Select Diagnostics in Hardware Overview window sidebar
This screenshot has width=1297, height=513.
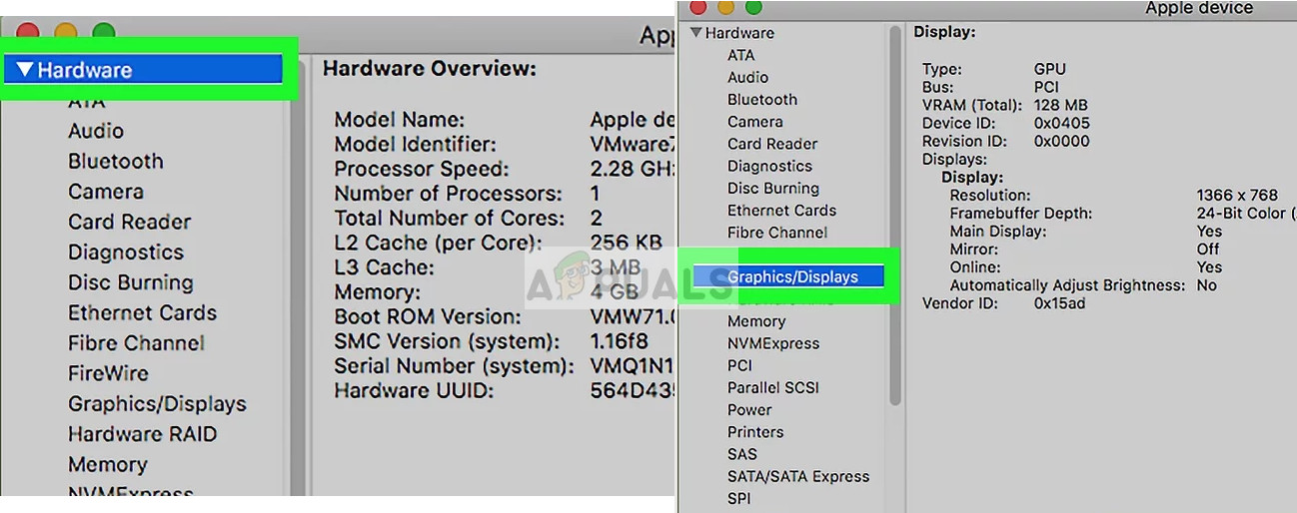pos(126,253)
